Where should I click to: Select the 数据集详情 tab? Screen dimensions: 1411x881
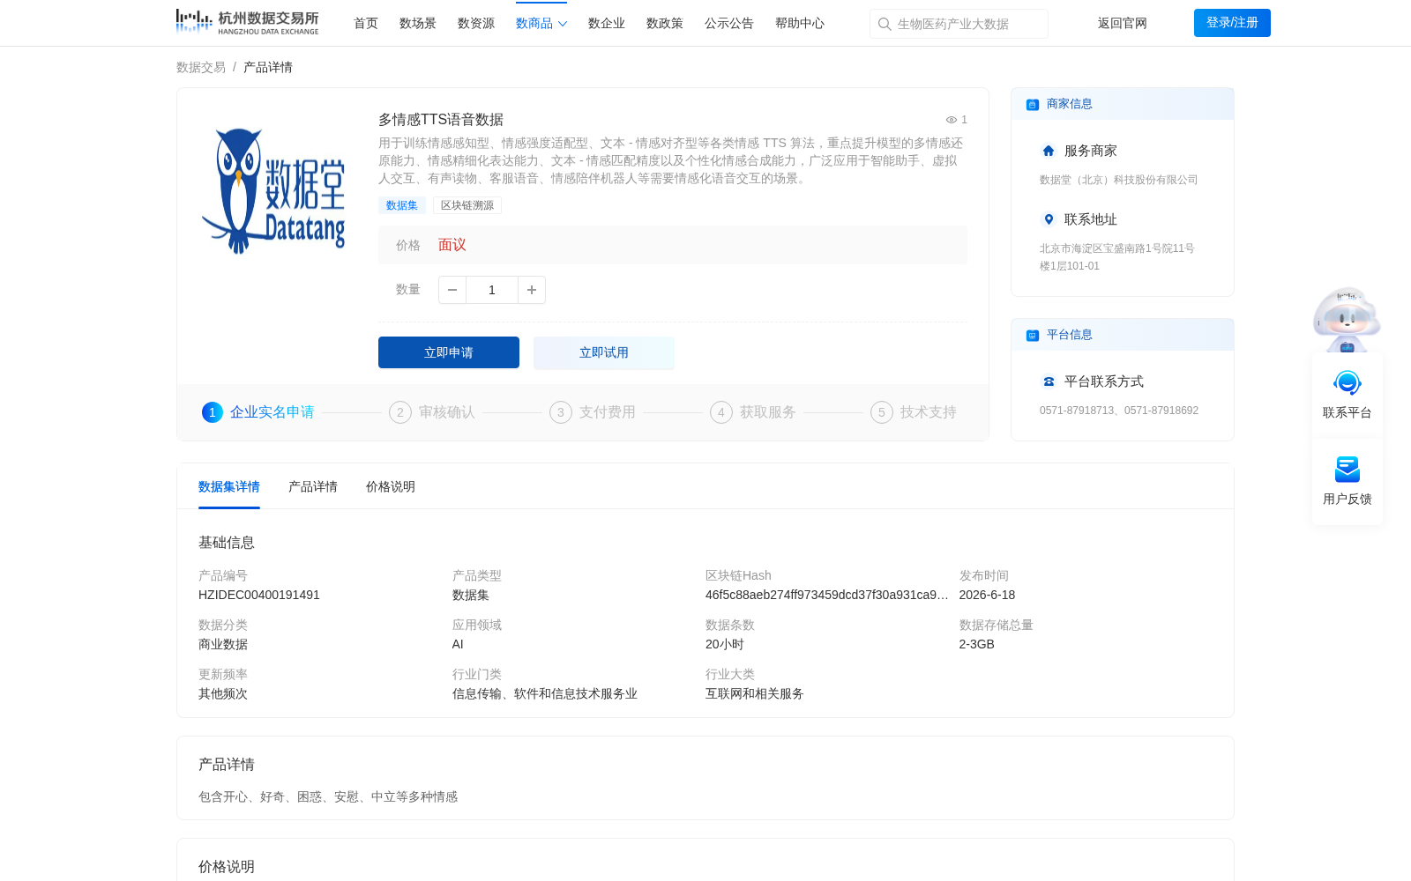point(229,486)
